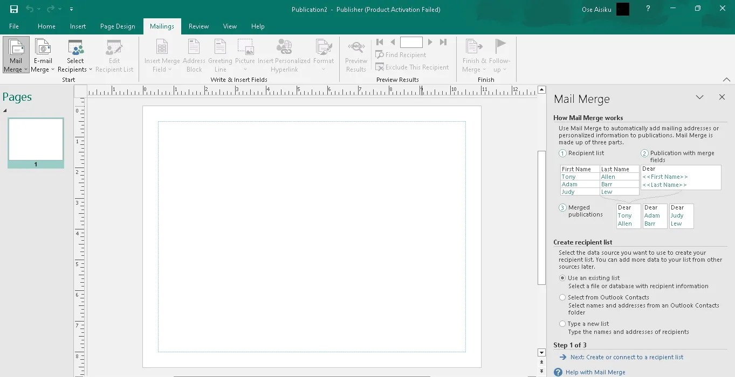
Task: Choose Select from Outlook Contacts
Action: coord(562,297)
